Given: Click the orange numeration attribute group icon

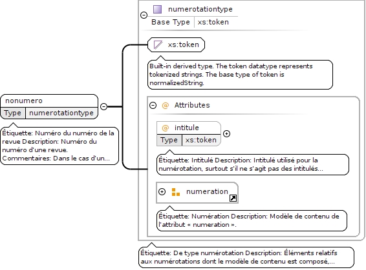Looking at the screenshot, I should point(175,192).
